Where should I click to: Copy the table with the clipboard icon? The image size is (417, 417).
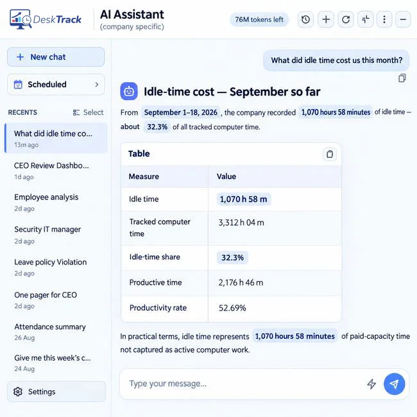pos(330,154)
